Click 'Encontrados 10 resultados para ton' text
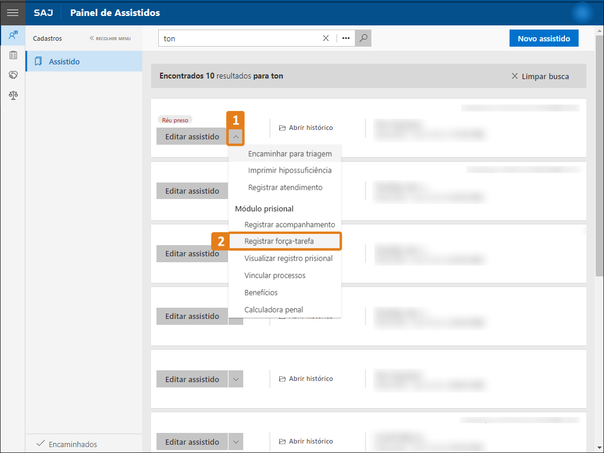604x453 pixels. click(221, 76)
